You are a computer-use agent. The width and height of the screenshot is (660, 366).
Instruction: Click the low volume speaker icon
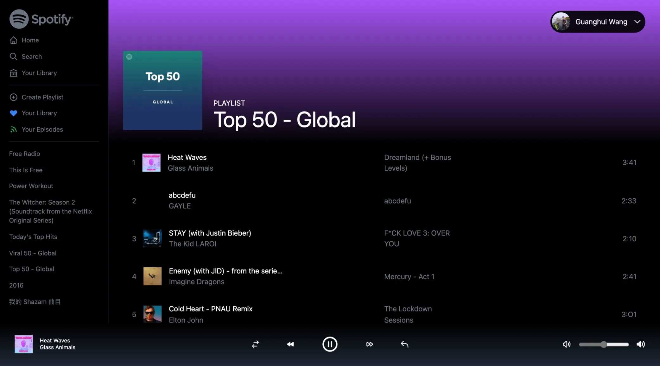point(567,344)
